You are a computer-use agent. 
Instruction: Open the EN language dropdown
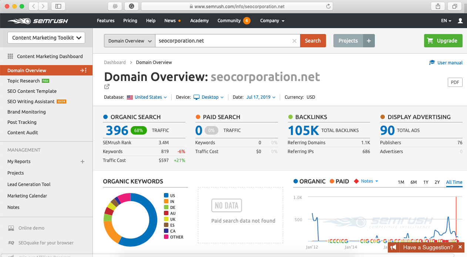446,21
